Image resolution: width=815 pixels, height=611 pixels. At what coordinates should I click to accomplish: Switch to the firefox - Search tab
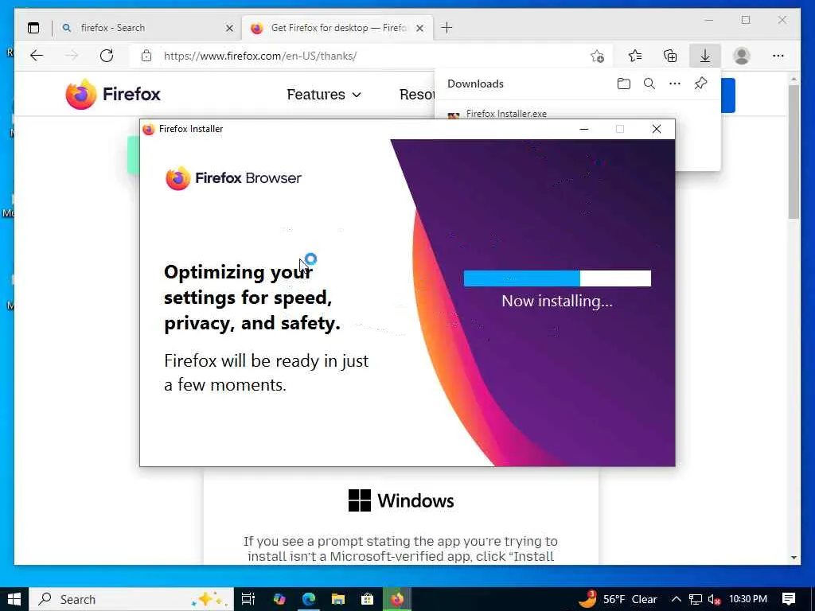[x=147, y=28]
